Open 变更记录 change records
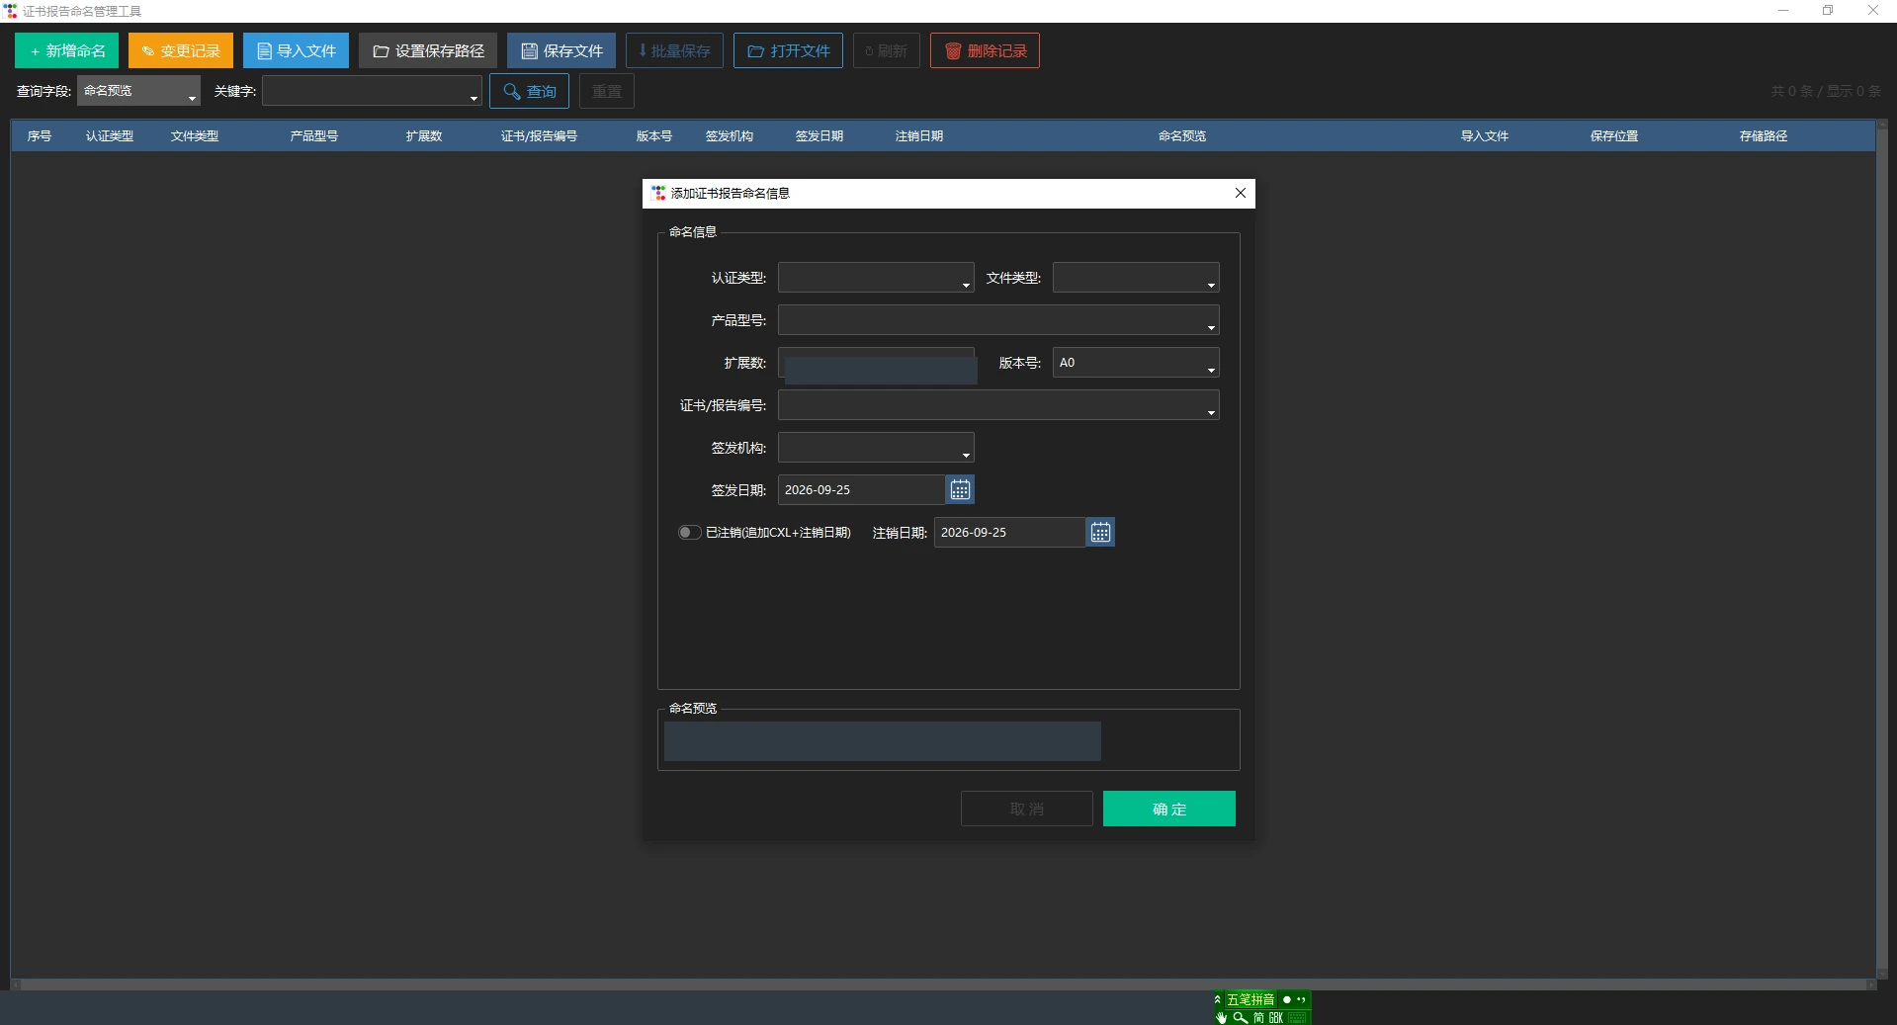The height and width of the screenshot is (1025, 1897). (x=181, y=50)
